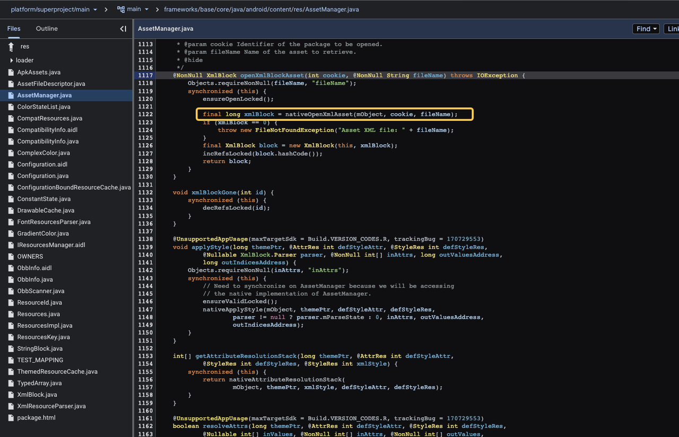
Task: Open ObbScanner.java file
Action: point(41,291)
